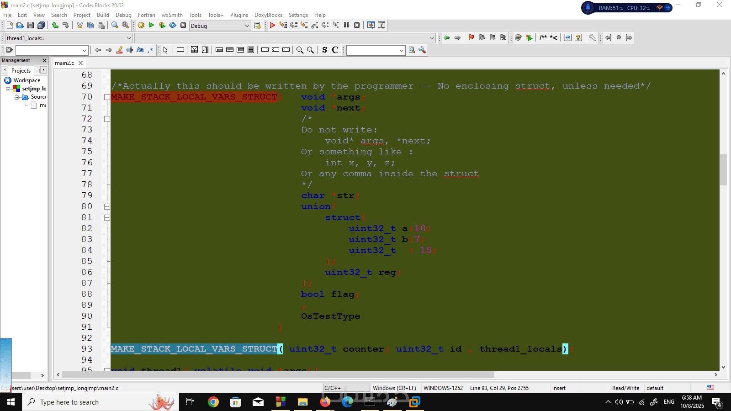Click the Windows taskbar search box
Image resolution: width=731 pixels, height=411 pixels.
pyautogui.click(x=101, y=402)
